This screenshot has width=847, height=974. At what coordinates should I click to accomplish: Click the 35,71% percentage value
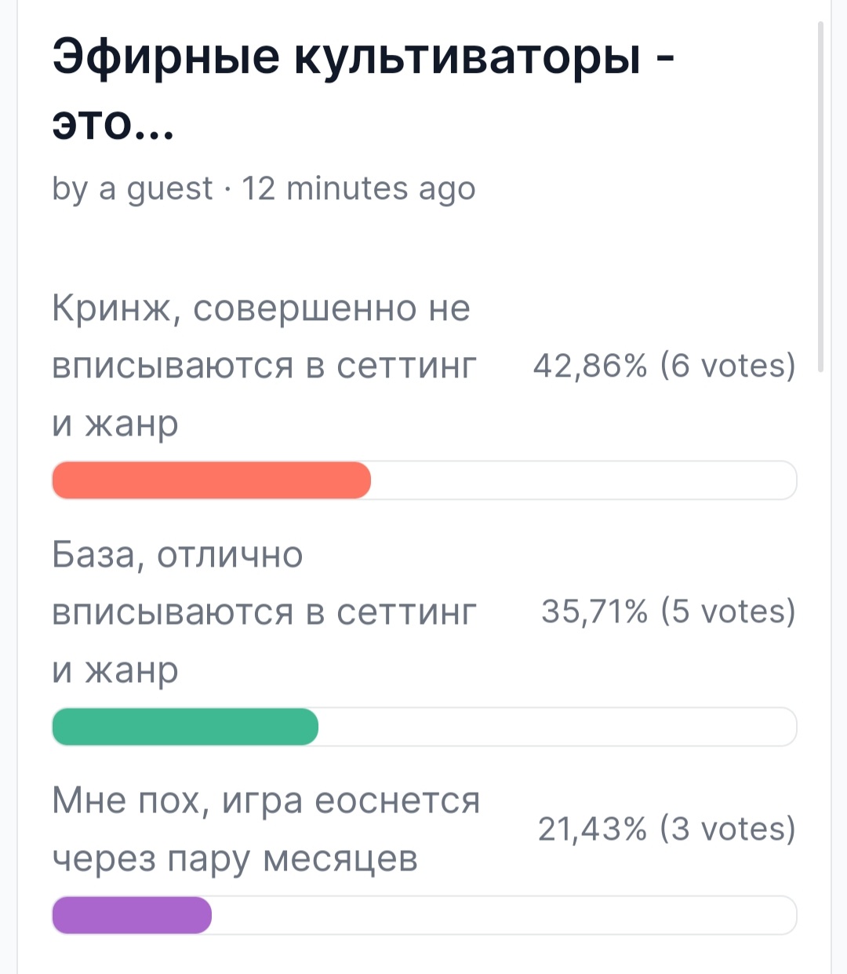pos(594,612)
